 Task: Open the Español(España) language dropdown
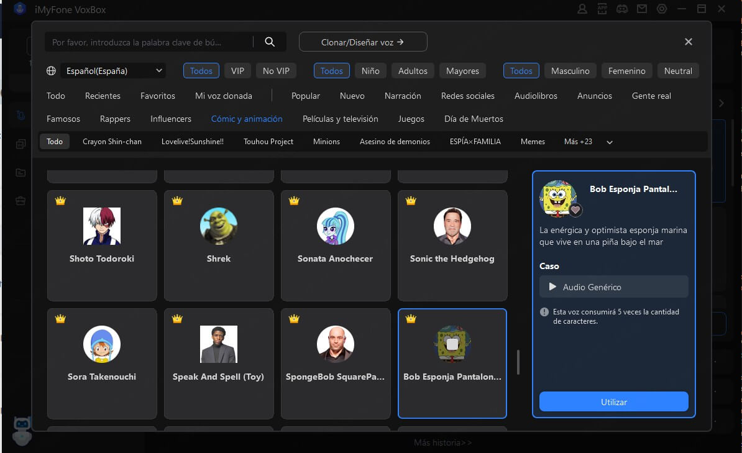(x=114, y=71)
